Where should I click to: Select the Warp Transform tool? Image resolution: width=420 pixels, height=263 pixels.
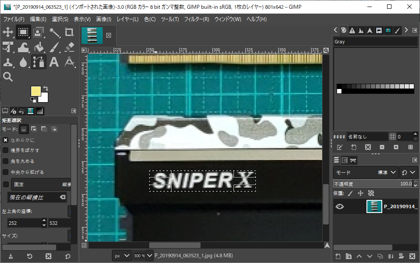pyautogui.click(x=23, y=47)
